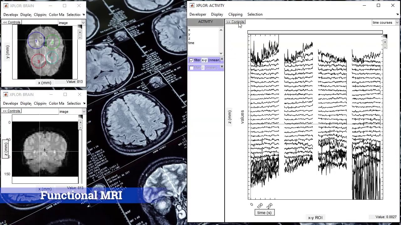This screenshot has height=225, width=401.
Task: Remove the 'filter x-y' item with its X
Action: pos(222,59)
